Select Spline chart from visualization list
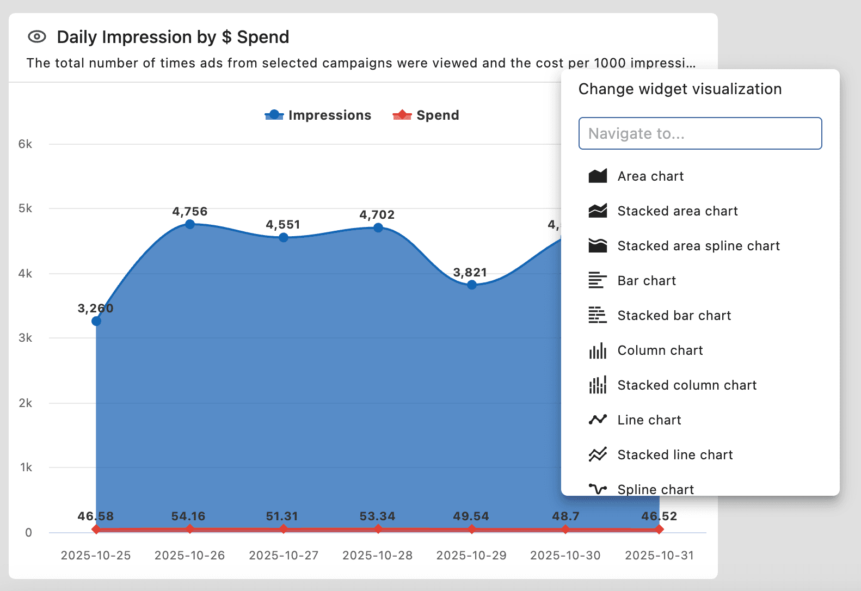861x591 pixels. point(655,489)
